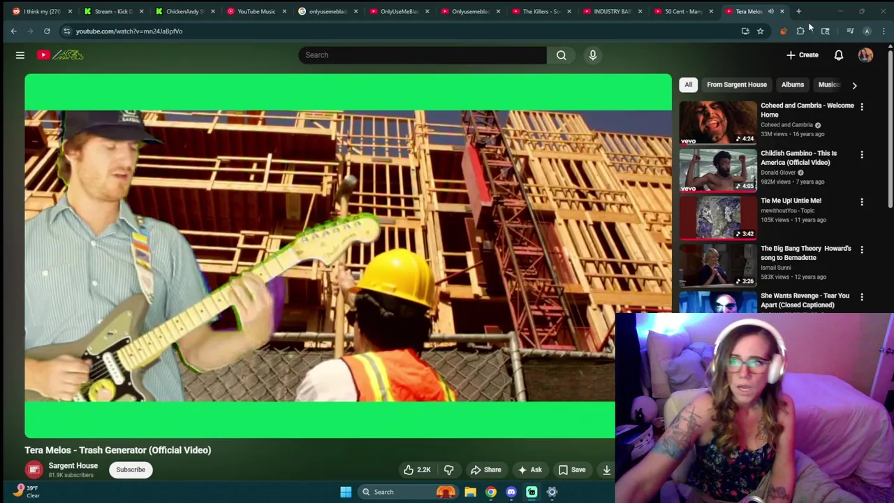Bookmark this page with the star icon

(x=761, y=31)
